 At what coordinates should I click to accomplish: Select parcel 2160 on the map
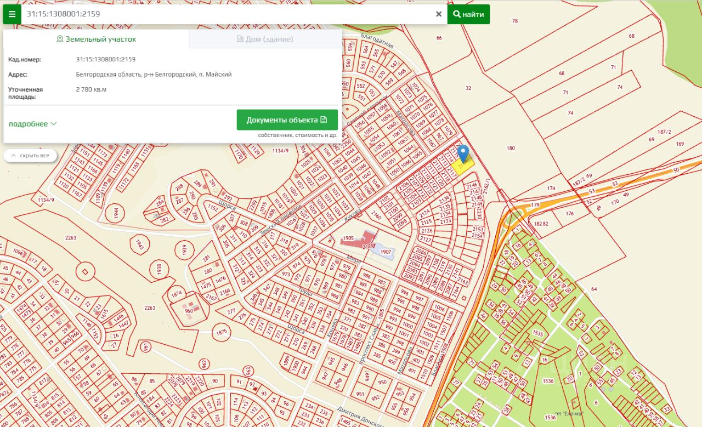tap(376, 216)
